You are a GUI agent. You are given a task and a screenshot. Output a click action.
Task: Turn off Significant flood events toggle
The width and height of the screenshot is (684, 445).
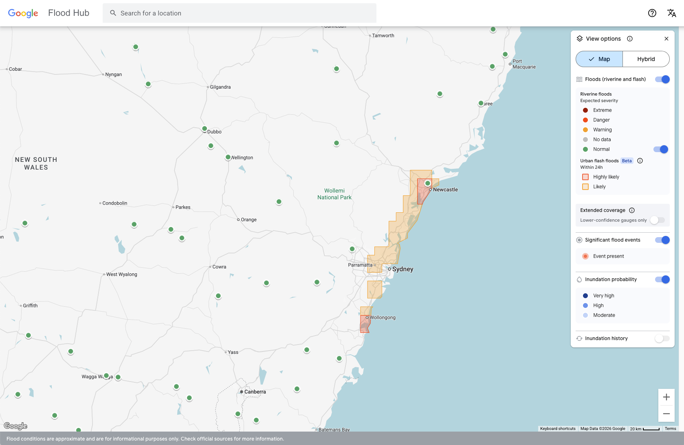click(x=662, y=240)
